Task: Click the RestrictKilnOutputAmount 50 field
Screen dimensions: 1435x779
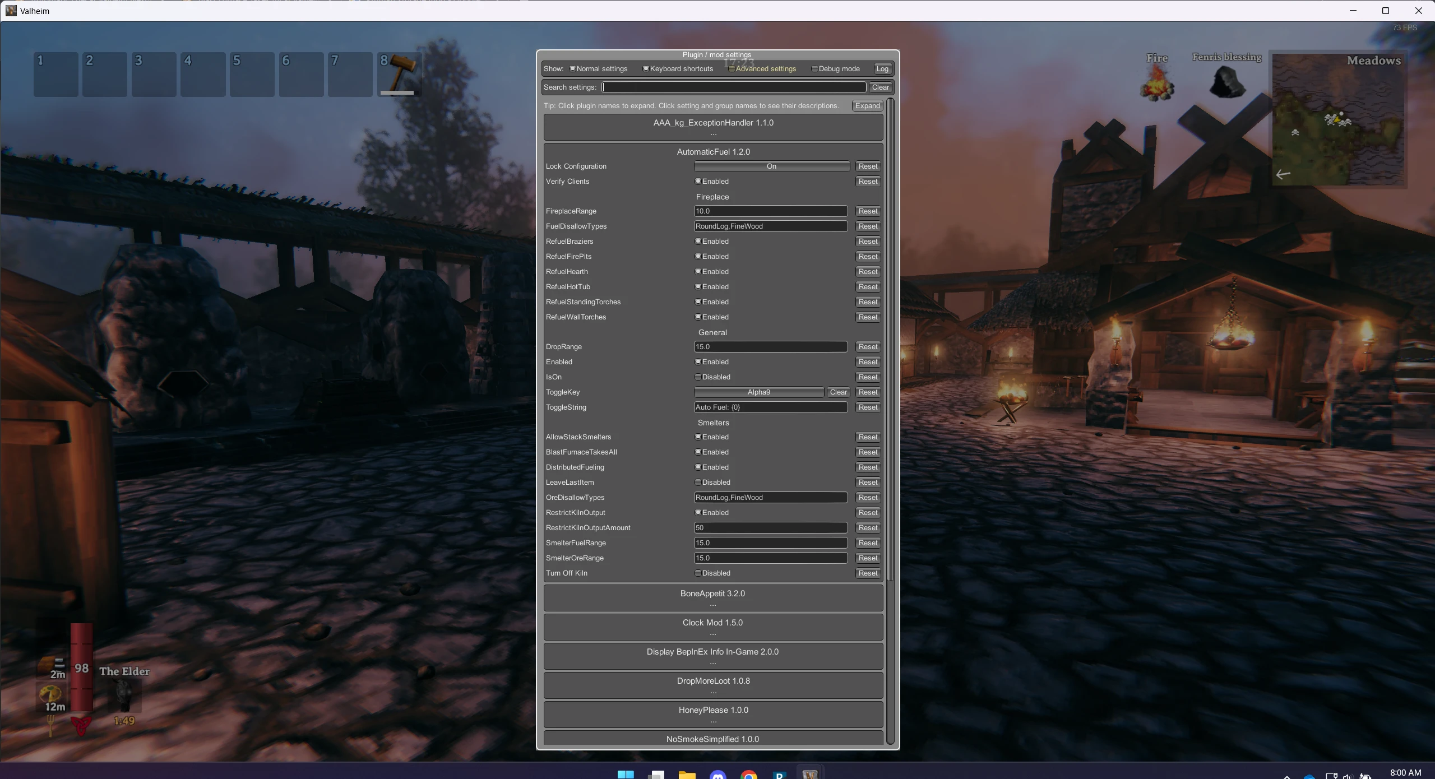Action: point(771,528)
